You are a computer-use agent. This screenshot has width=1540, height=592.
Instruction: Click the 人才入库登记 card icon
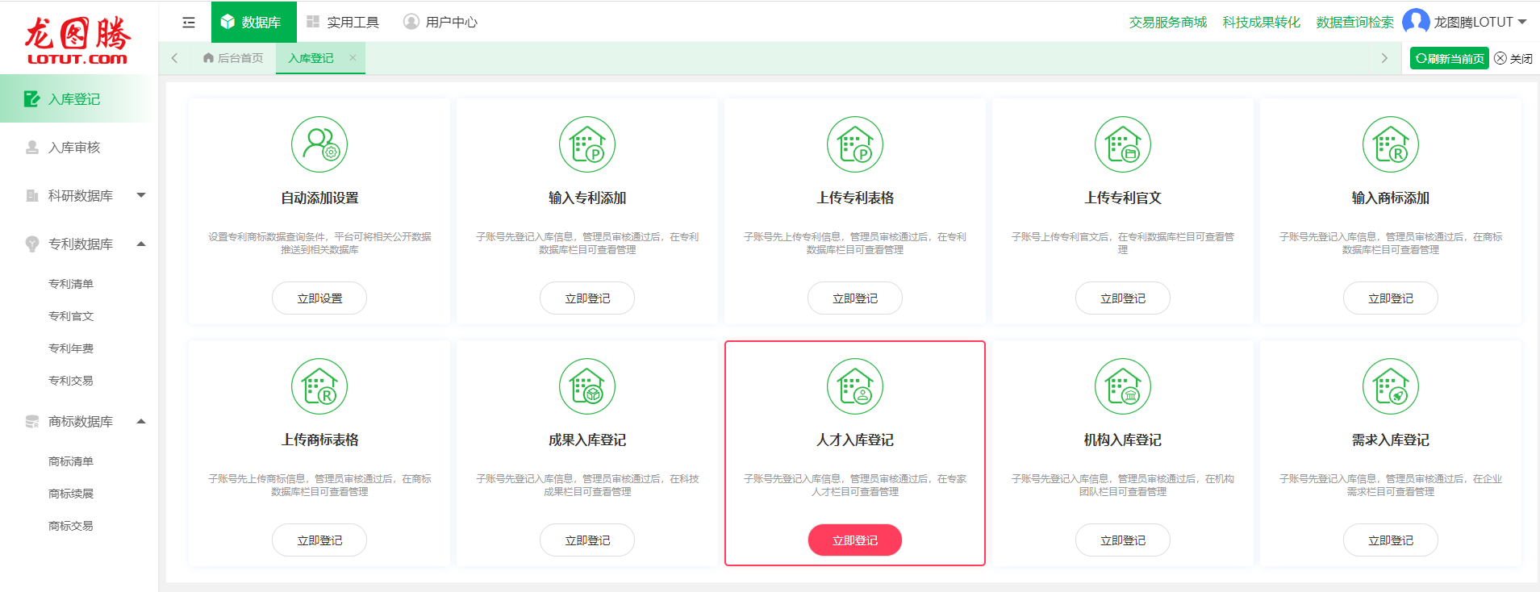coord(855,386)
